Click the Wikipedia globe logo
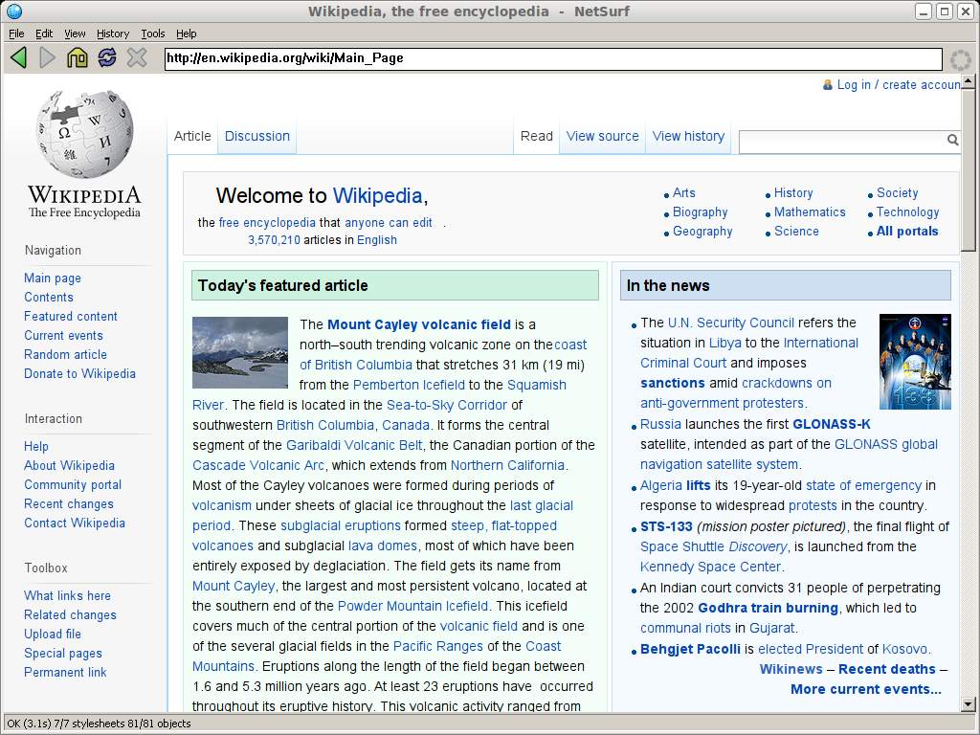980x735 pixels. 84,134
